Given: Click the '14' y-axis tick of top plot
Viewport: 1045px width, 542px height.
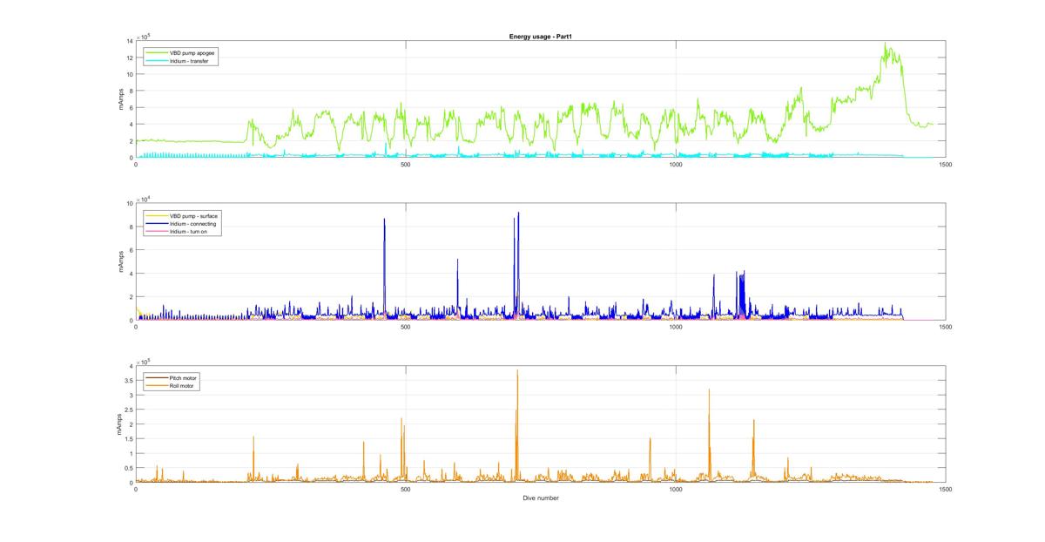Looking at the screenshot, I should pyautogui.click(x=129, y=41).
